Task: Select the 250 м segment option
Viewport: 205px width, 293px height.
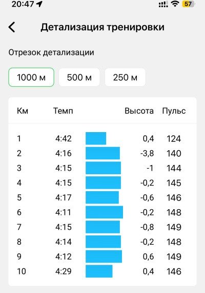Action: pyautogui.click(x=125, y=77)
